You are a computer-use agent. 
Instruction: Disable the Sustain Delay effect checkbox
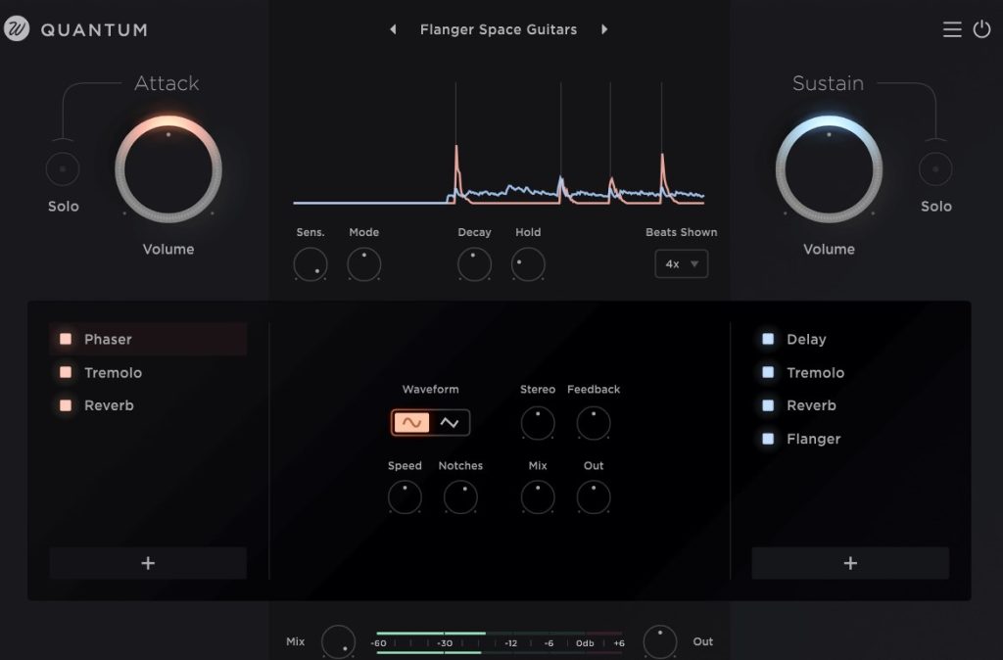pos(768,339)
